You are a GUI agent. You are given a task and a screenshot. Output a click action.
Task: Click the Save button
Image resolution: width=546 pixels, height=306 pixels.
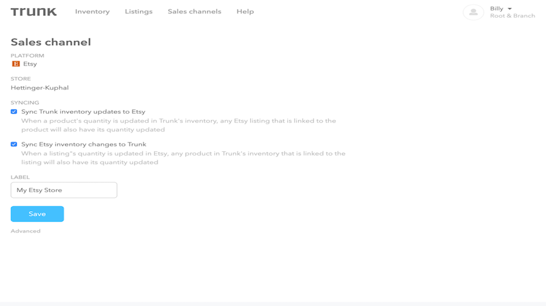pyautogui.click(x=37, y=214)
